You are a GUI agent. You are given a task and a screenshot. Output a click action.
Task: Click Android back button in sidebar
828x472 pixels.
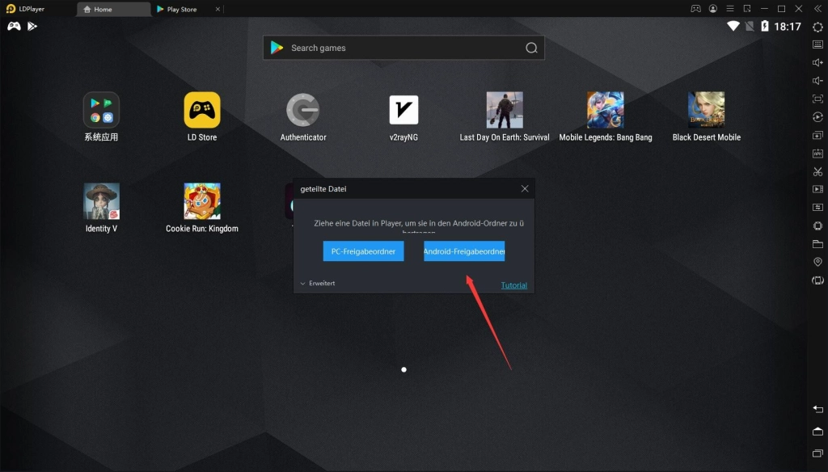coord(817,409)
